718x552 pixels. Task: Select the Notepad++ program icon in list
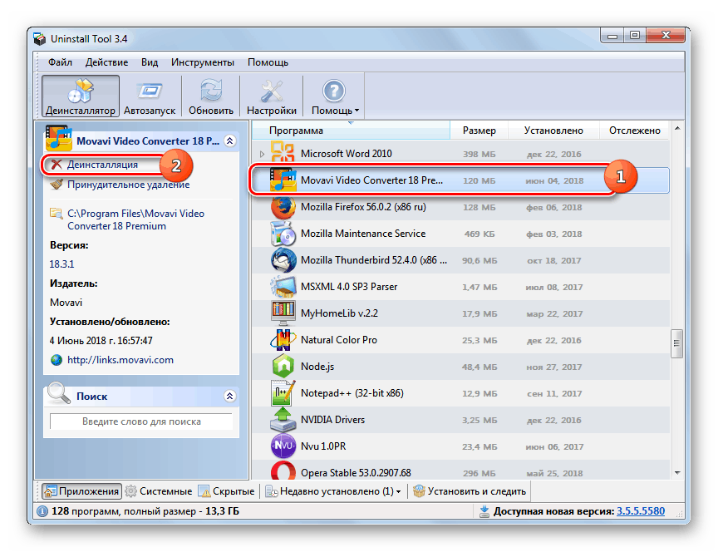284,393
